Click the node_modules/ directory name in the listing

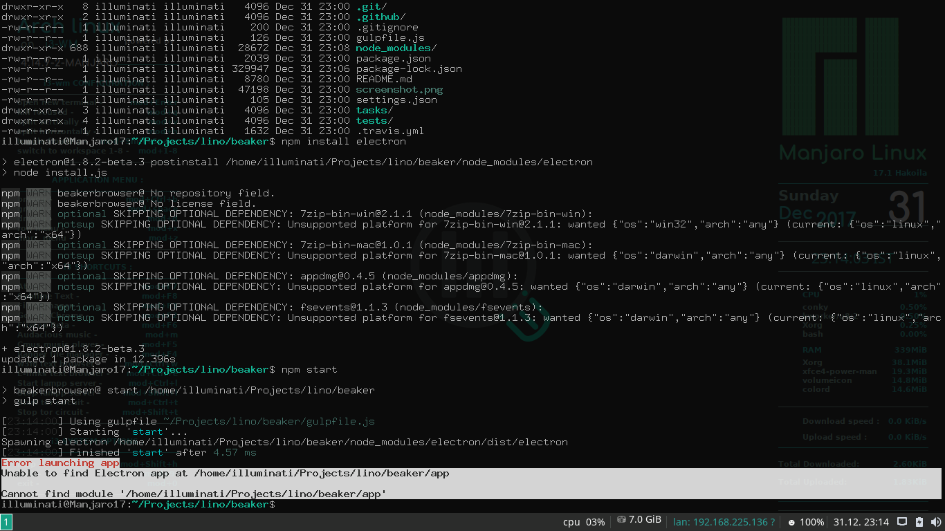[396, 48]
